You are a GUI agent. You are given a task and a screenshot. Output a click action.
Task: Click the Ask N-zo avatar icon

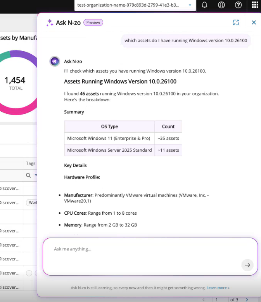tap(55, 61)
